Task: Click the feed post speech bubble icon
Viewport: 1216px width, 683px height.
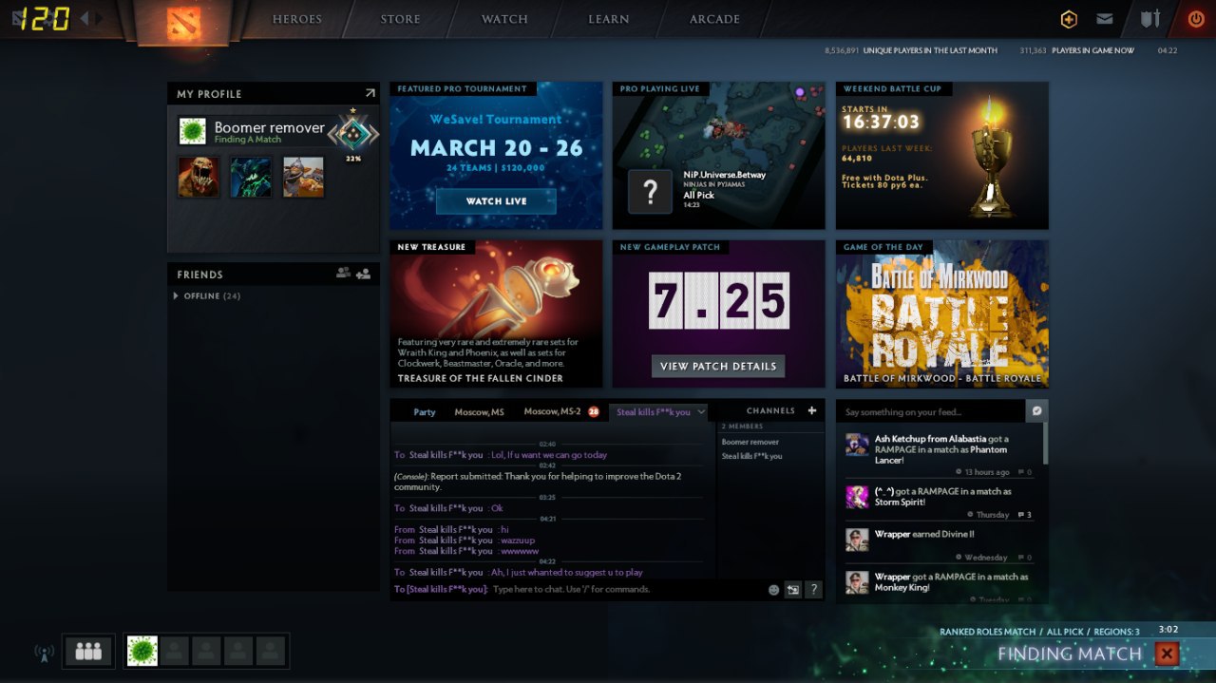Action: [1037, 410]
